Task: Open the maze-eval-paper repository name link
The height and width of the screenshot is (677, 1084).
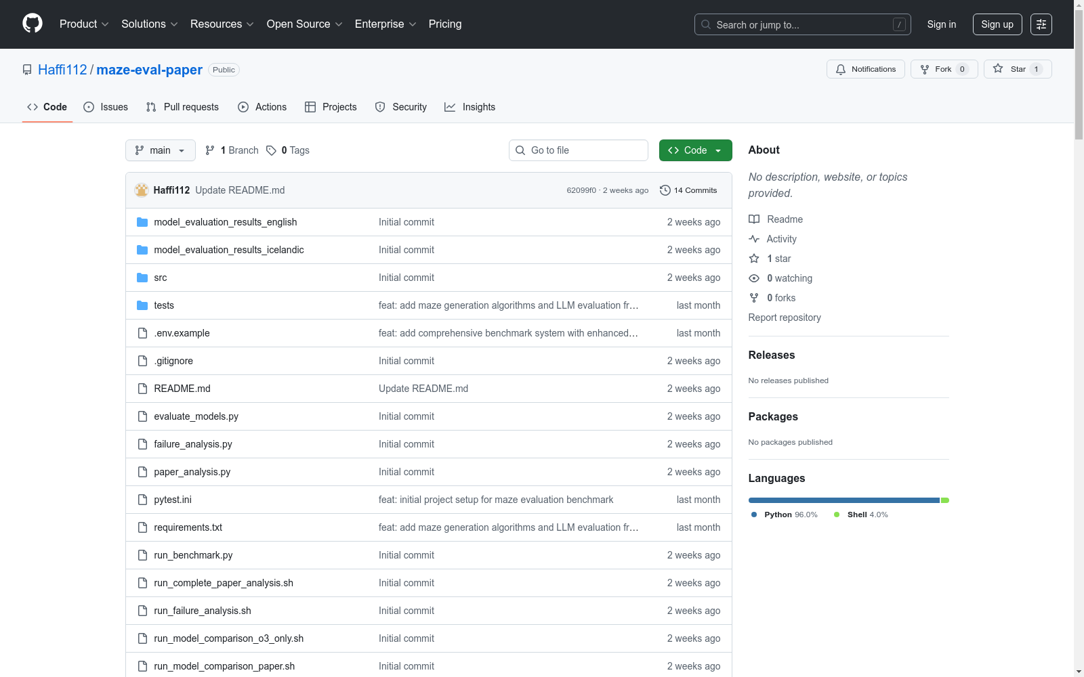Action: 149,70
